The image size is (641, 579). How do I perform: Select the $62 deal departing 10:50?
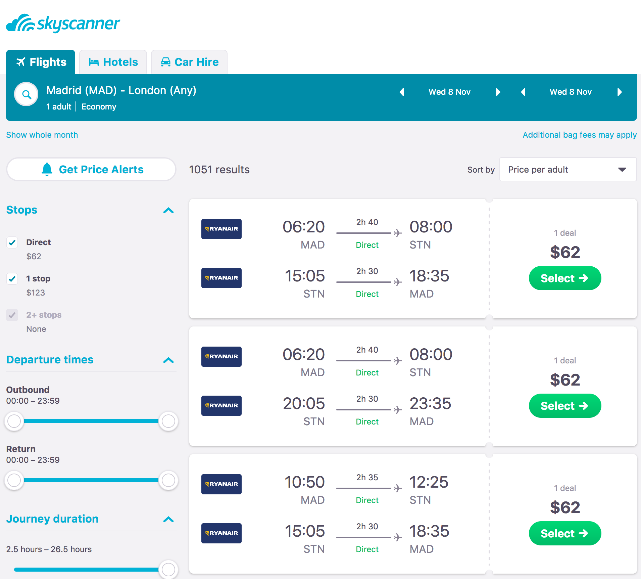coord(565,533)
